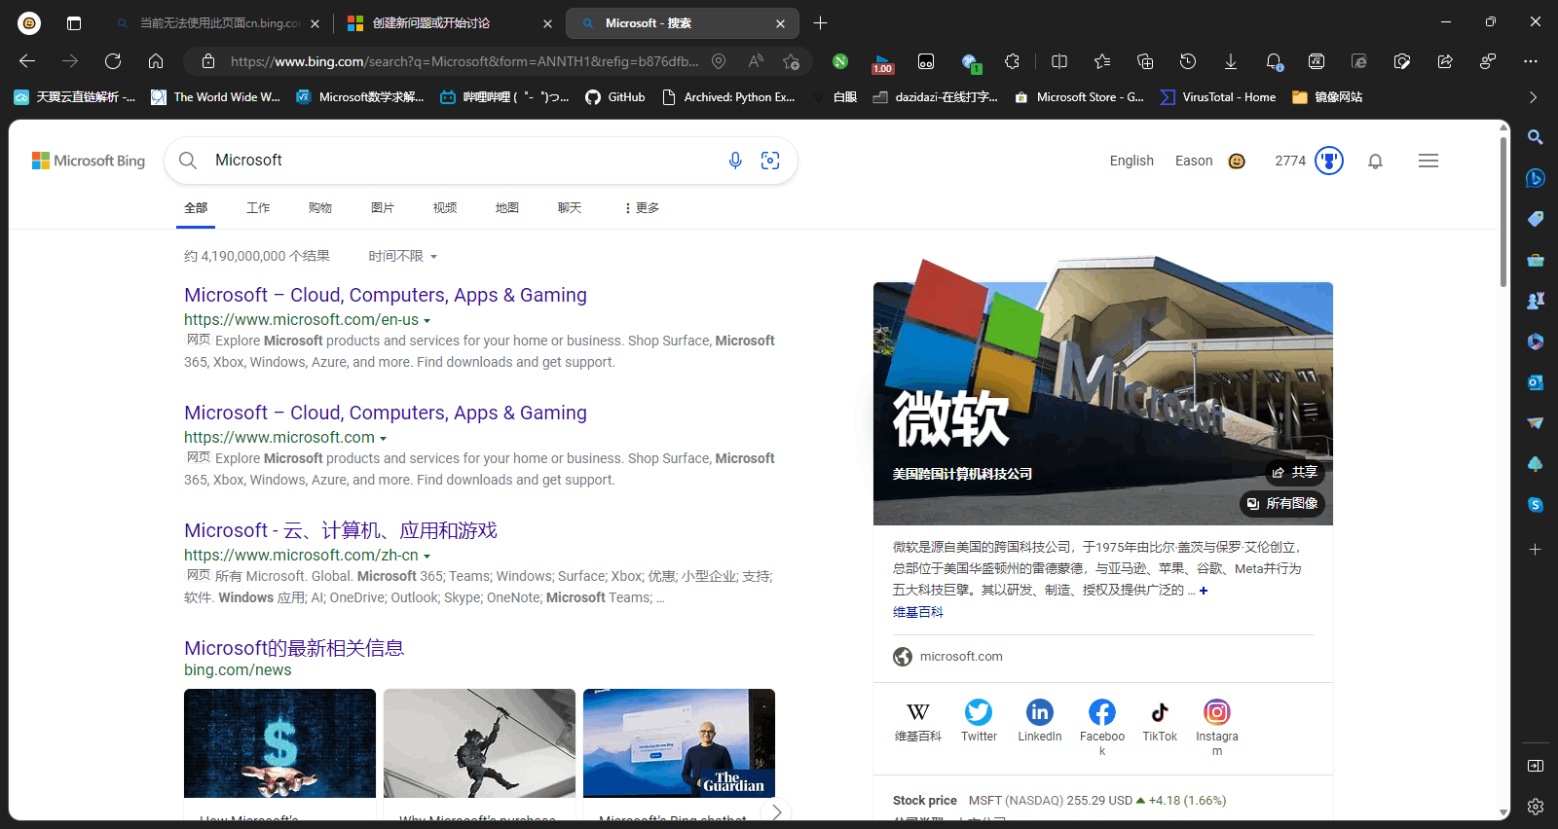Expand www.microsoft.com URL dropdown arrow
Screen dimensions: 1558x829
click(x=383, y=438)
